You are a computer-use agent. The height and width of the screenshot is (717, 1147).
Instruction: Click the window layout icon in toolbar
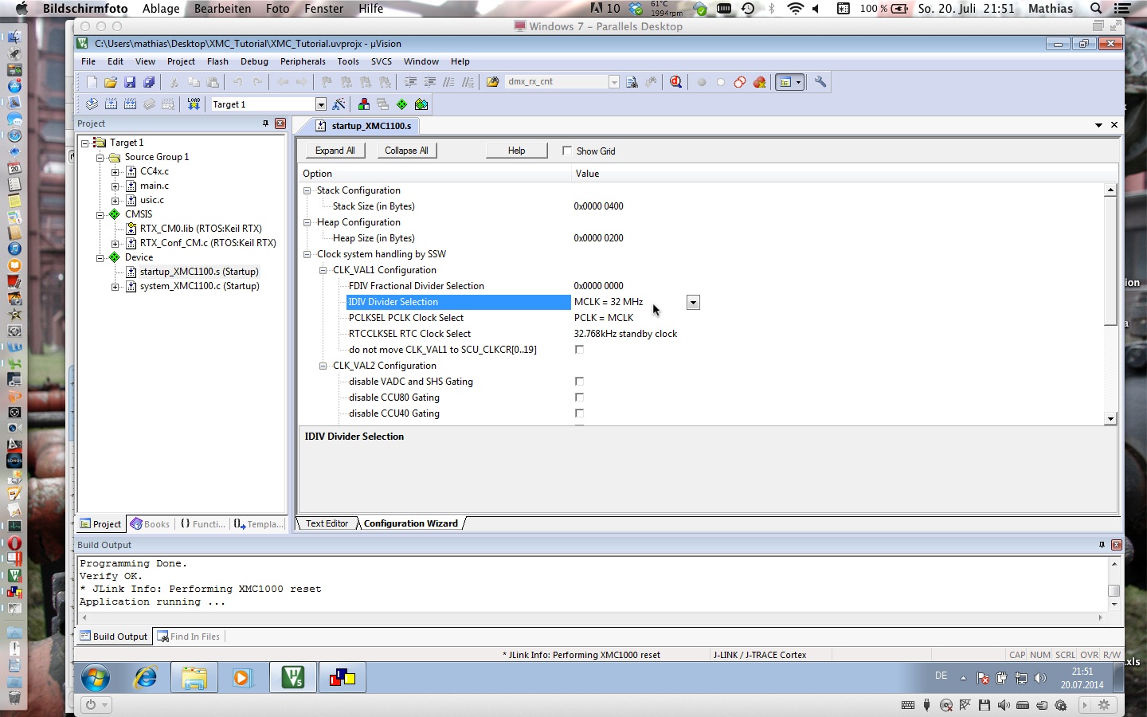(x=785, y=82)
